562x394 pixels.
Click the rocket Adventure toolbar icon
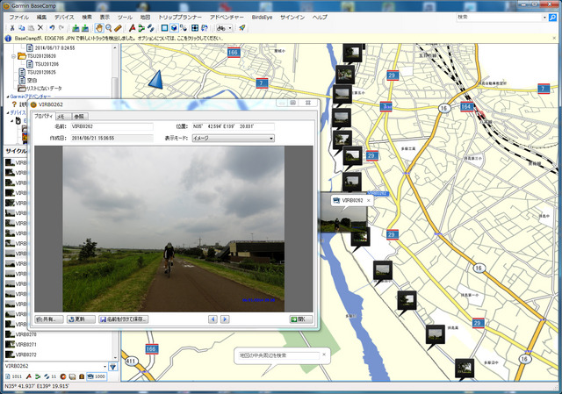coord(242,28)
